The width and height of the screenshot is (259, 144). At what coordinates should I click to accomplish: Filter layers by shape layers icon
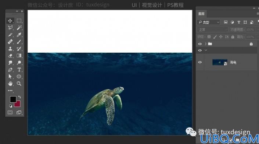click(245, 22)
